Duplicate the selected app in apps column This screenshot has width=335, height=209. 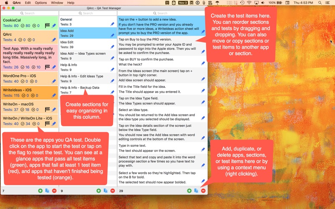pyautogui.click(x=47, y=191)
